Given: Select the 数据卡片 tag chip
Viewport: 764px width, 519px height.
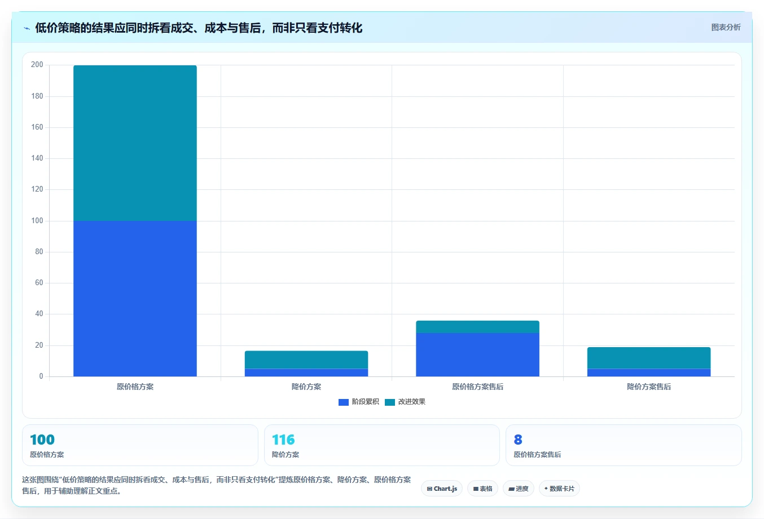Looking at the screenshot, I should point(559,489).
